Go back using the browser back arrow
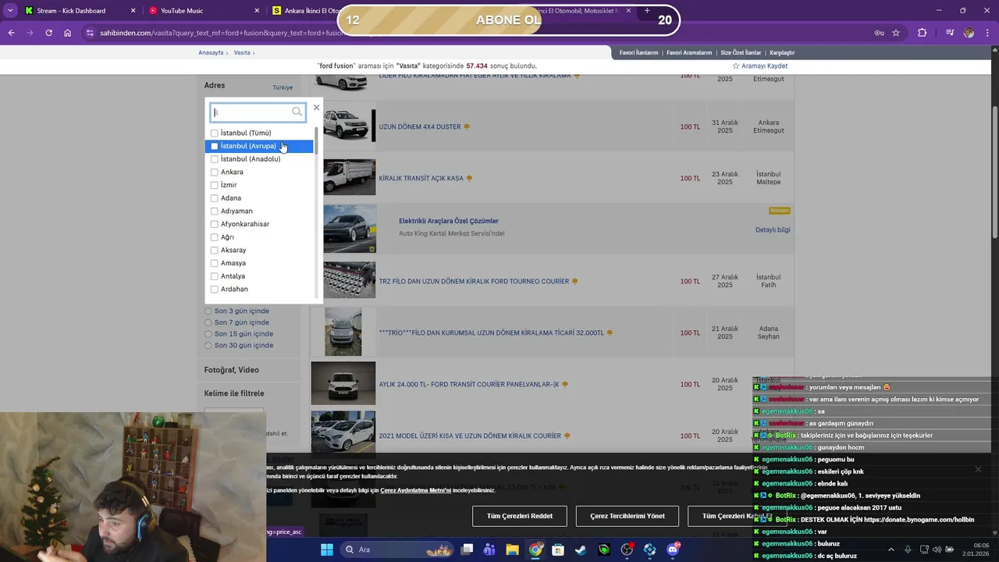The height and width of the screenshot is (562, 999). pos(11,33)
